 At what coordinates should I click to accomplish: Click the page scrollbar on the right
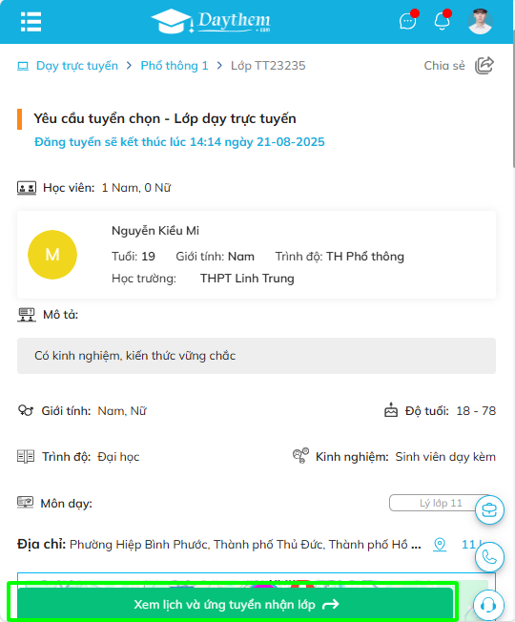[513, 105]
